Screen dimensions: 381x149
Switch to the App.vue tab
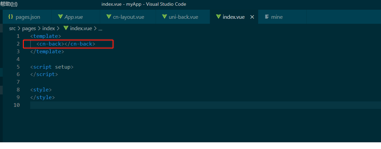pyautogui.click(x=74, y=17)
